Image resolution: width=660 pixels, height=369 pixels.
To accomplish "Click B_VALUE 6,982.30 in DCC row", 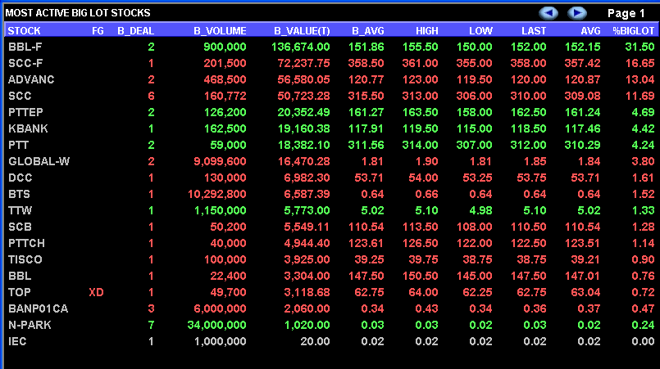I will pos(307,178).
